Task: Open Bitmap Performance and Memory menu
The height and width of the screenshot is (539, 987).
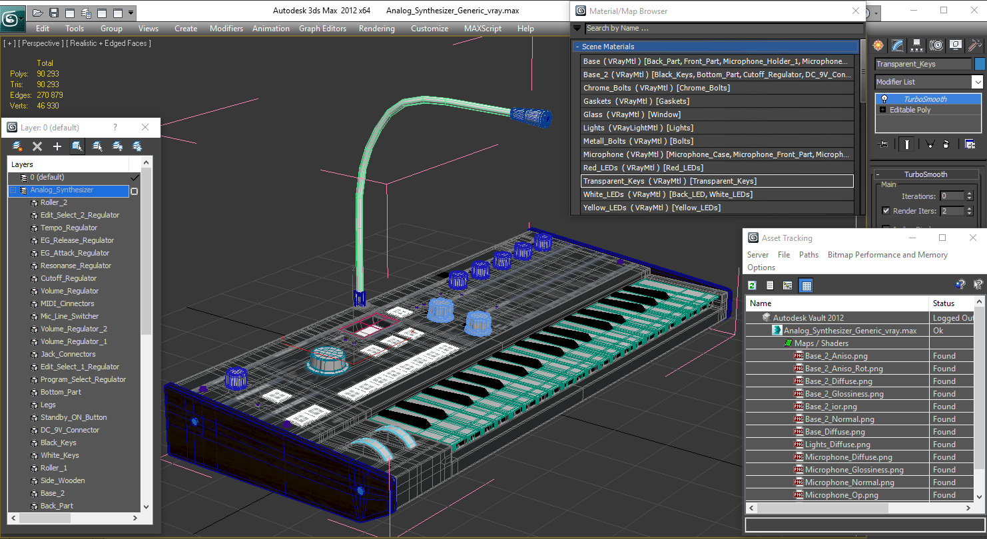Action: 888,255
